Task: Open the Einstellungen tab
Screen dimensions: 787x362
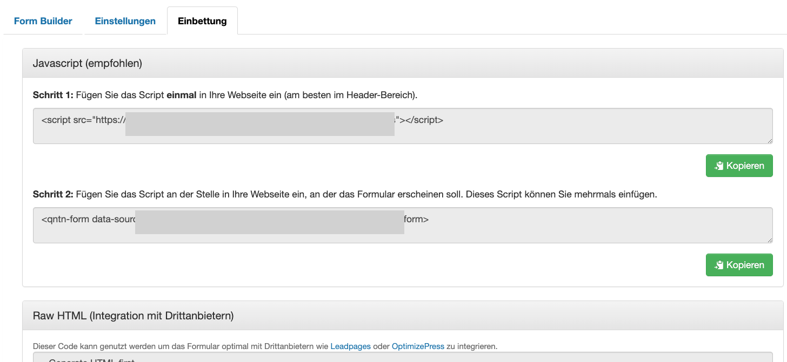Action: 125,21
